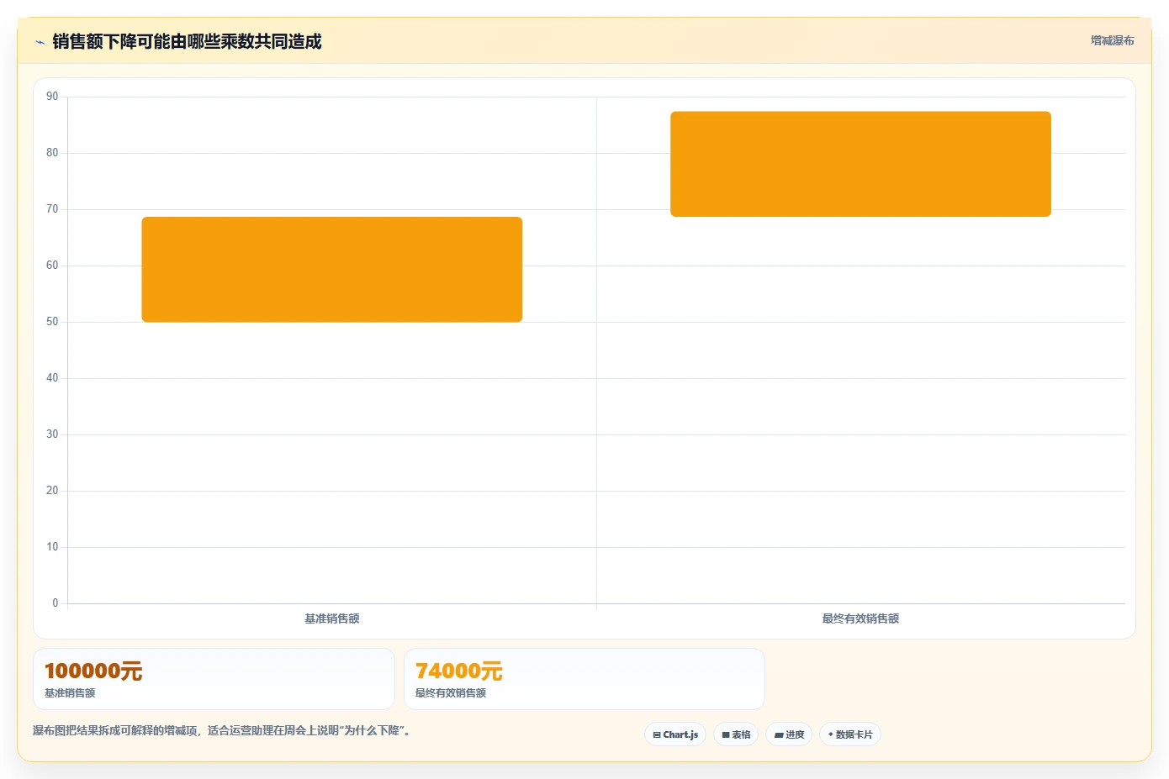Click the 最终有效销售额 x-axis label

860,618
